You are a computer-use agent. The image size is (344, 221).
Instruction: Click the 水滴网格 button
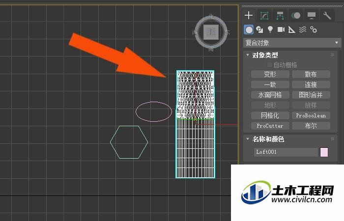point(270,95)
